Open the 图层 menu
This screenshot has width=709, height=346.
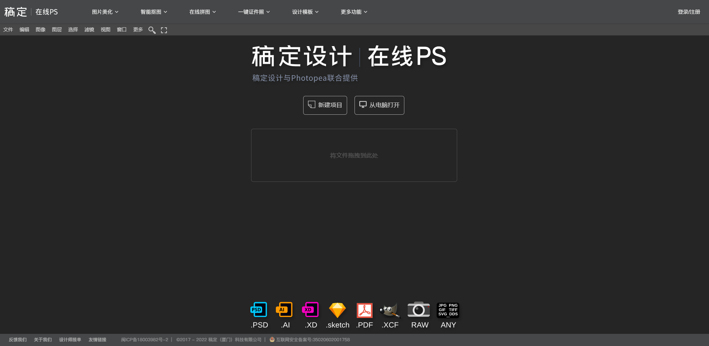[x=57, y=30]
